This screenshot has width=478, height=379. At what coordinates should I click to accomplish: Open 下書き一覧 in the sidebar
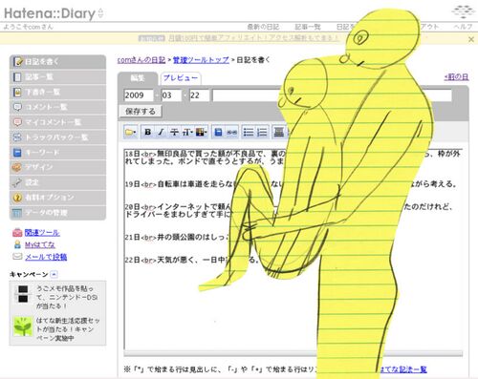point(57,92)
